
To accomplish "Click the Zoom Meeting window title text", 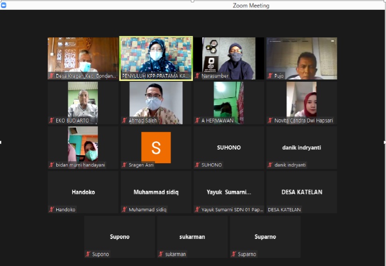I will click(x=251, y=6).
